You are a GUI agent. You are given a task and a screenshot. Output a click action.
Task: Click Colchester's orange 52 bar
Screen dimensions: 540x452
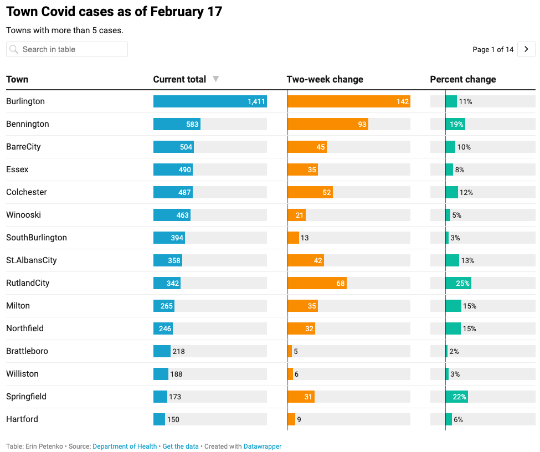coord(310,192)
